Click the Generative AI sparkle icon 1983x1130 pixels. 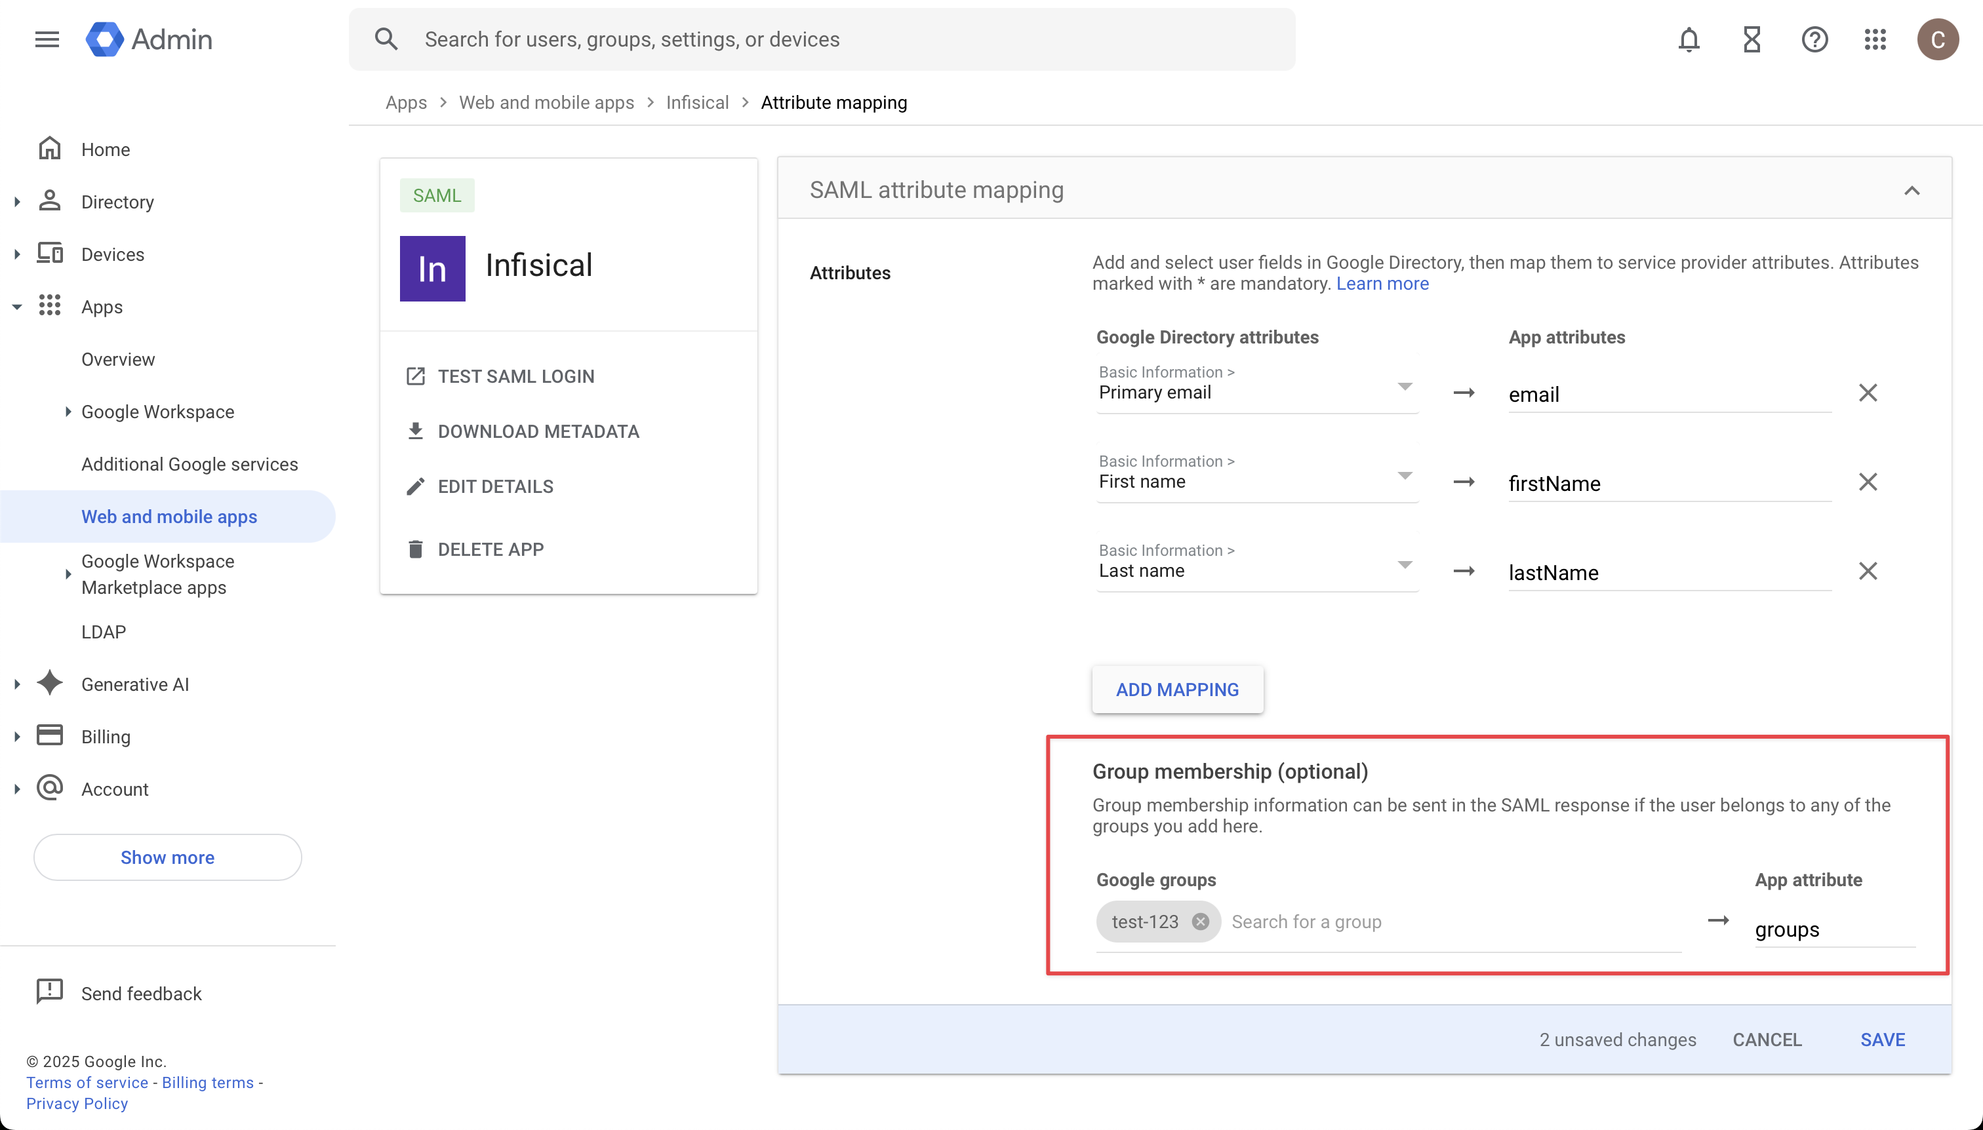click(50, 683)
